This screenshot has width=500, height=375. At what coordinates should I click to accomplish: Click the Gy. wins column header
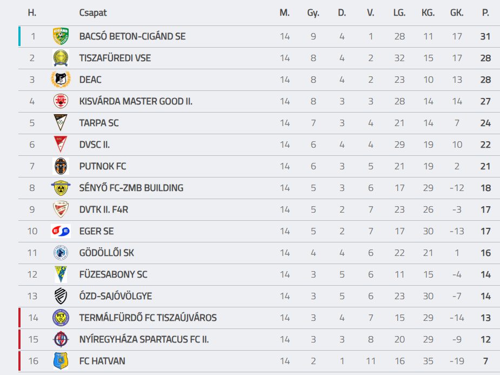[313, 12]
